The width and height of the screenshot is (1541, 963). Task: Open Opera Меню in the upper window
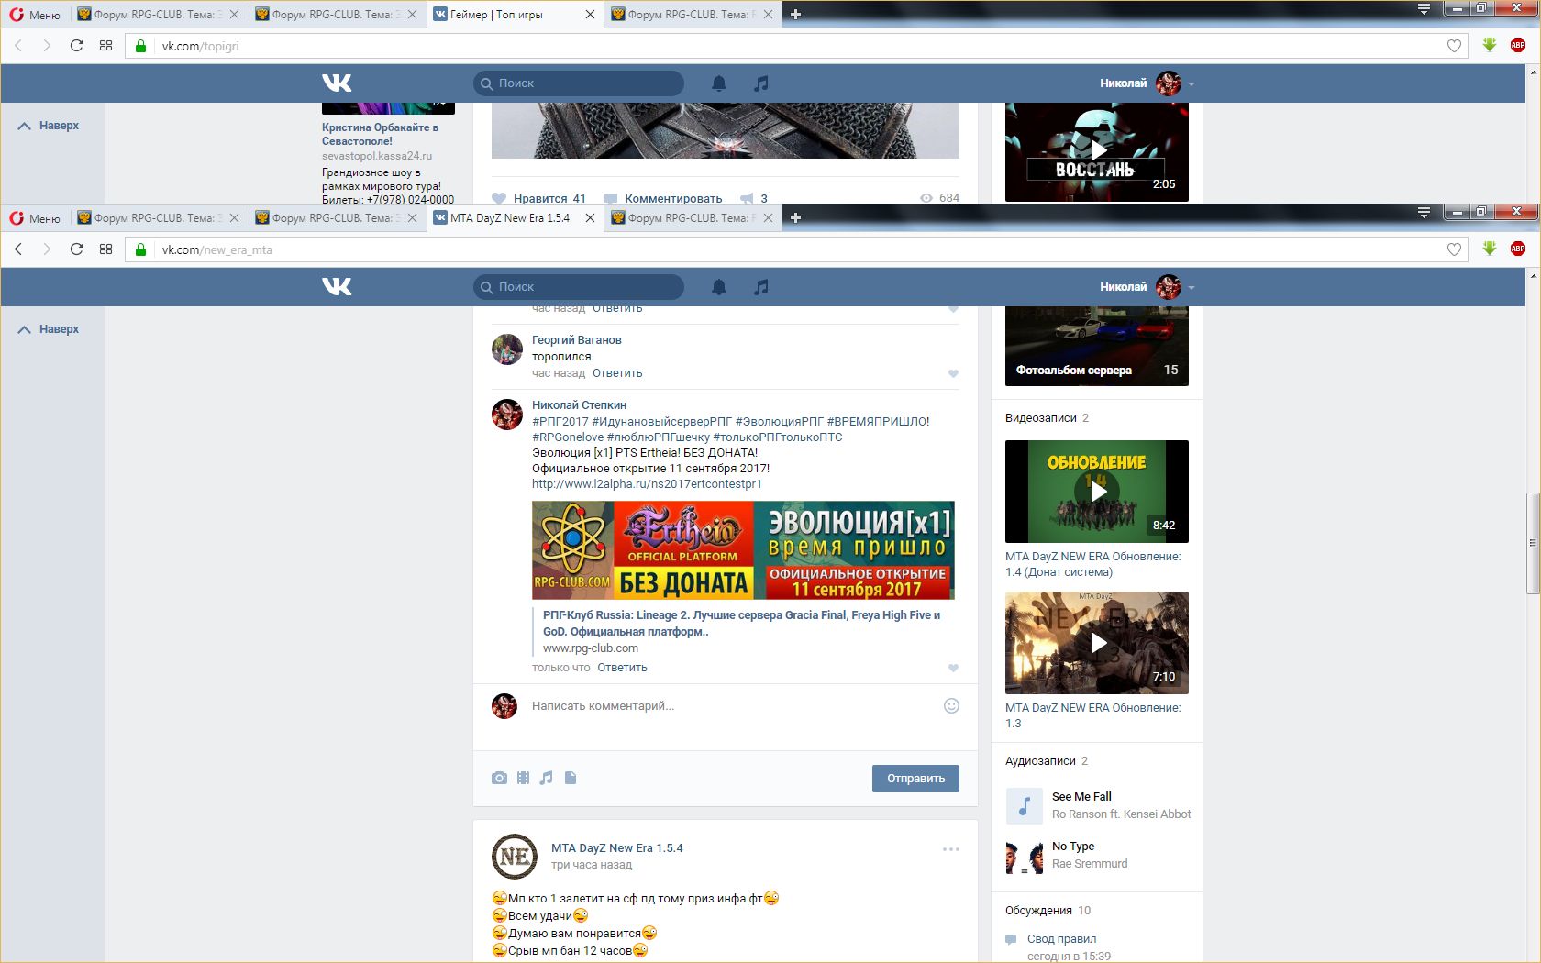pos(35,15)
